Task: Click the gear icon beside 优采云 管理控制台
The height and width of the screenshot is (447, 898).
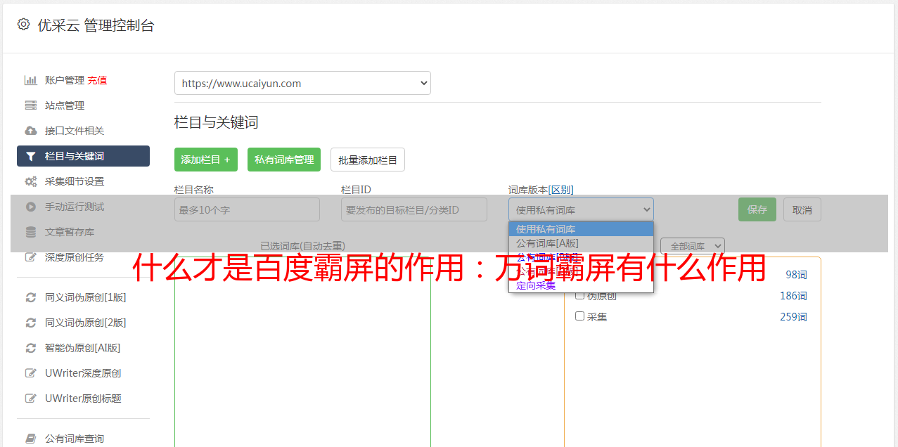Action: click(x=23, y=25)
